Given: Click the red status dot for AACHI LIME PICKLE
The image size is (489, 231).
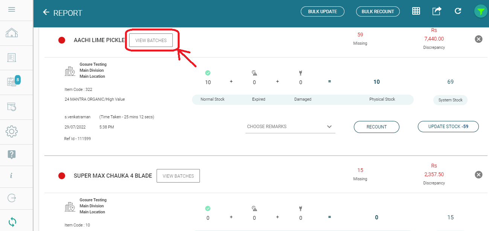Looking at the screenshot, I should point(62,40).
